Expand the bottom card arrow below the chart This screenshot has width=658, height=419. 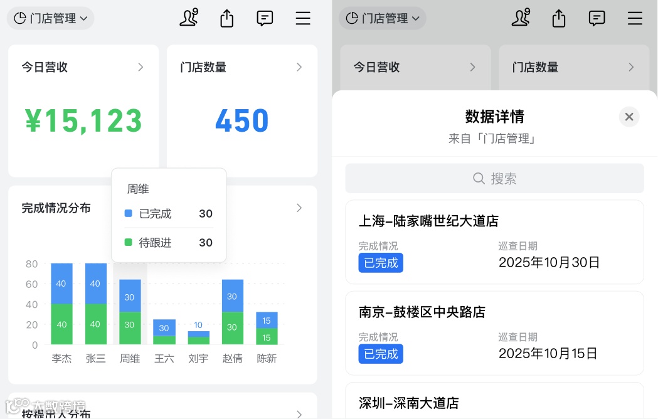click(299, 414)
